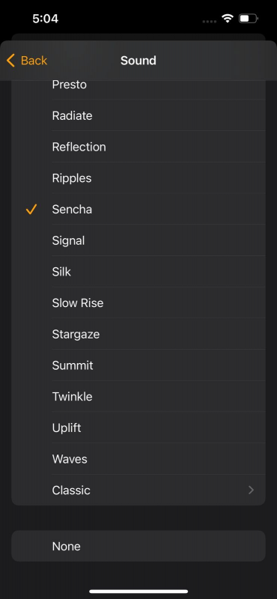Choose the Presto sound option
This screenshot has height=599, width=277.
coord(138,85)
